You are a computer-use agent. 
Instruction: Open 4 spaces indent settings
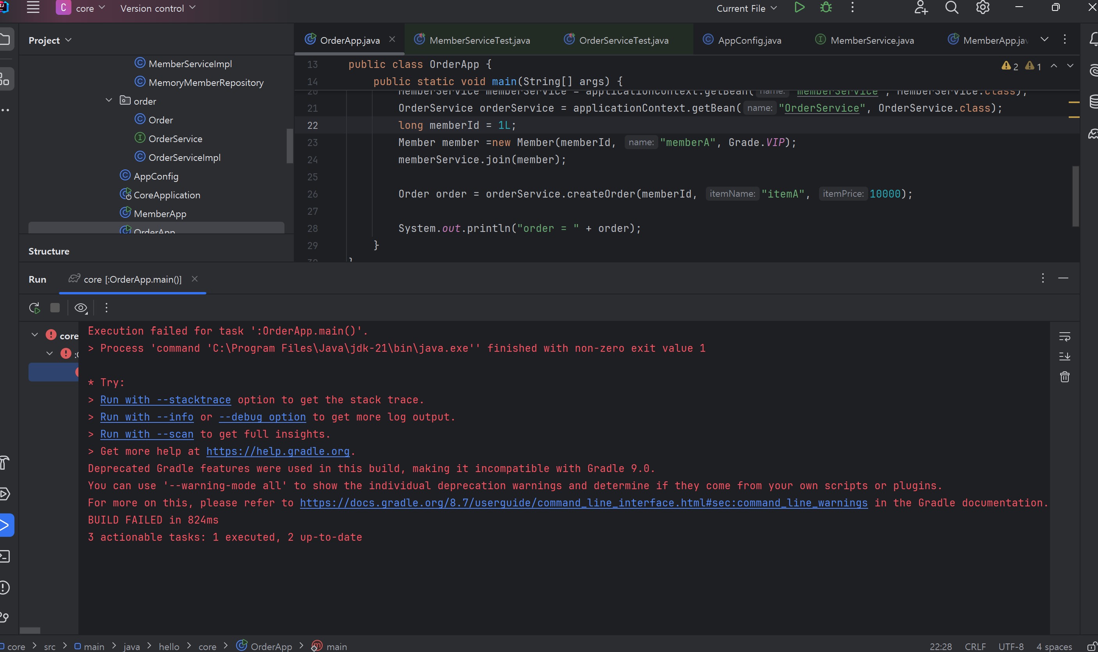[1054, 646]
